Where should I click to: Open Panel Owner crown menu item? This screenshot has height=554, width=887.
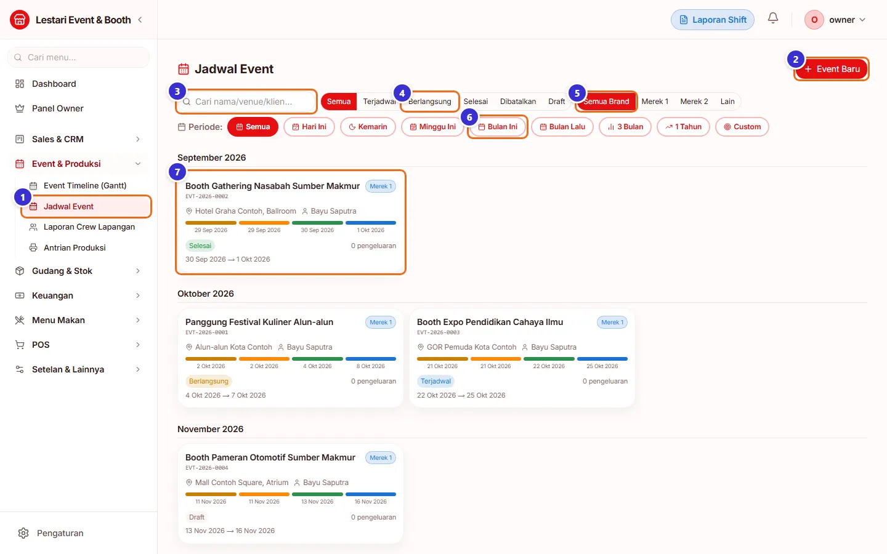point(79,108)
